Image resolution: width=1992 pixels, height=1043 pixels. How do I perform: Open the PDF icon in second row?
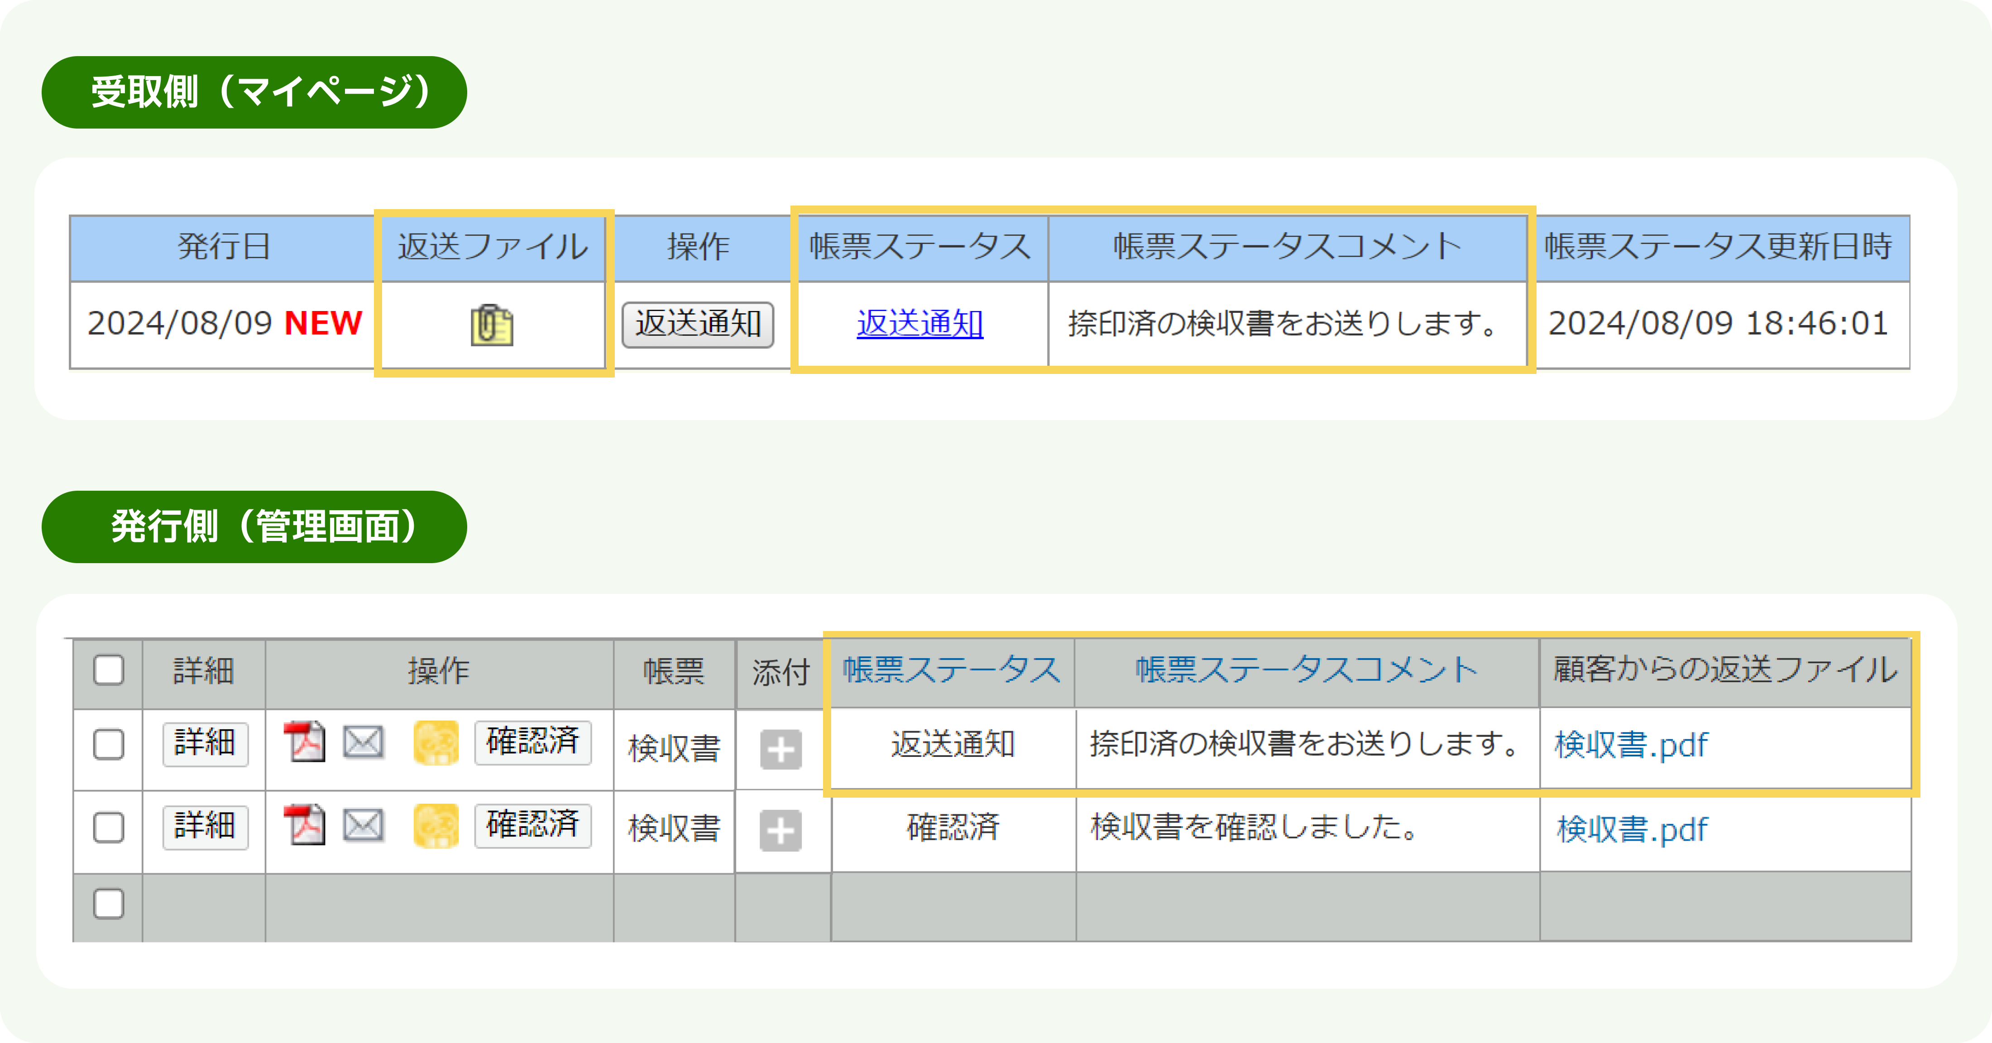(x=304, y=825)
